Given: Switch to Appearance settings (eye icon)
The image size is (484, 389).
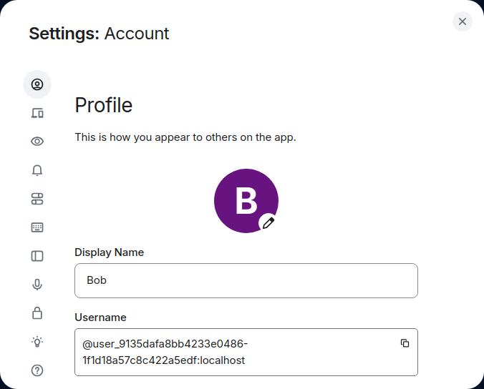Looking at the screenshot, I should tap(37, 142).
